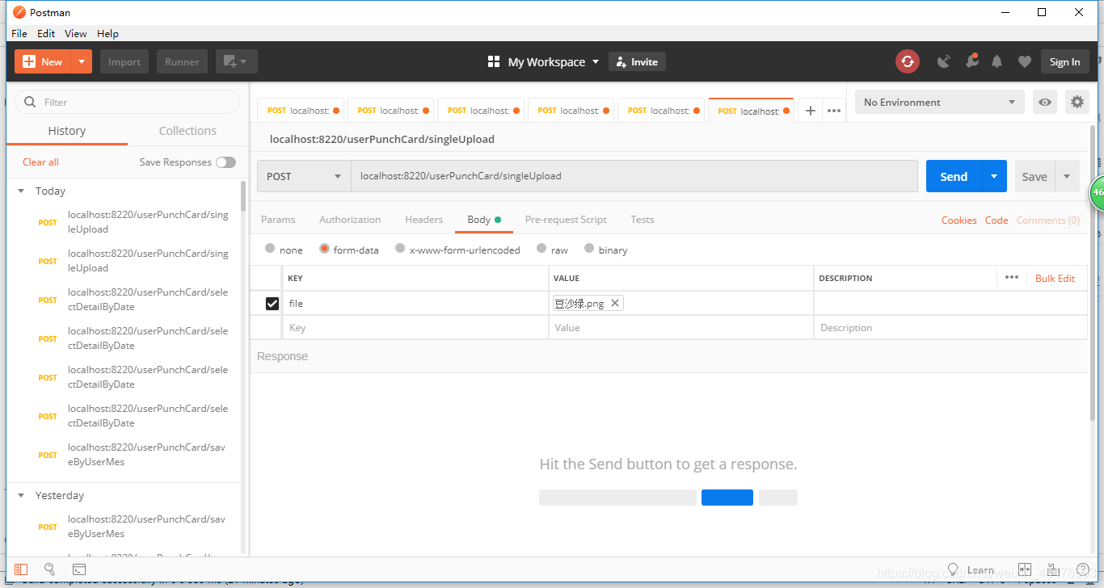Click the Runner button
Viewport: 1104px width, 588px height.
[x=182, y=61]
